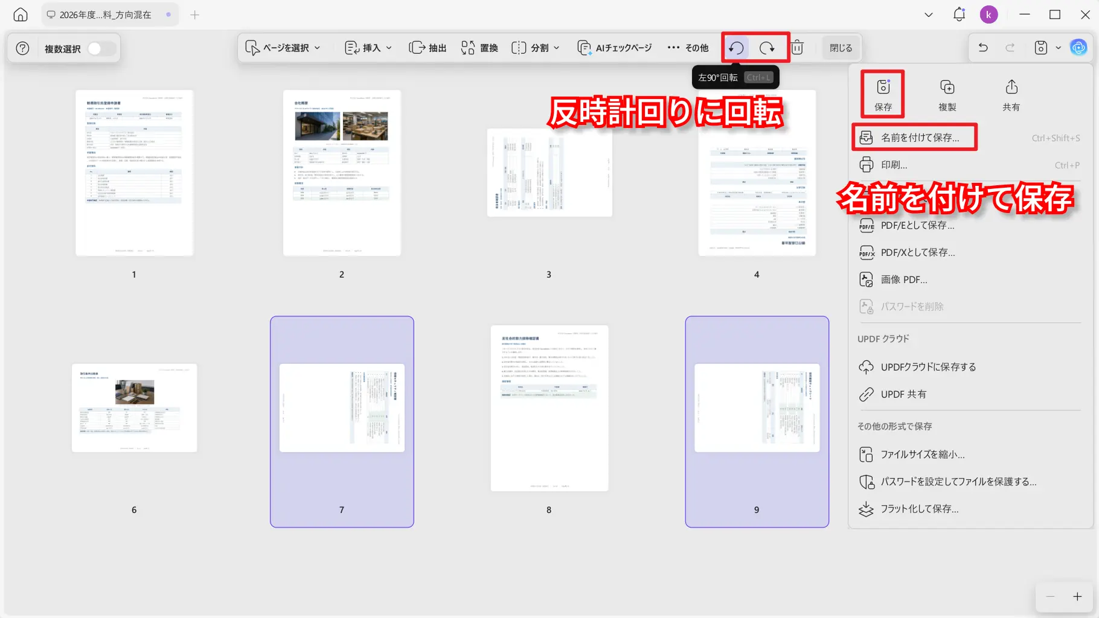
Task: Zoom out thumbnails with minus button
Action: point(1051,596)
